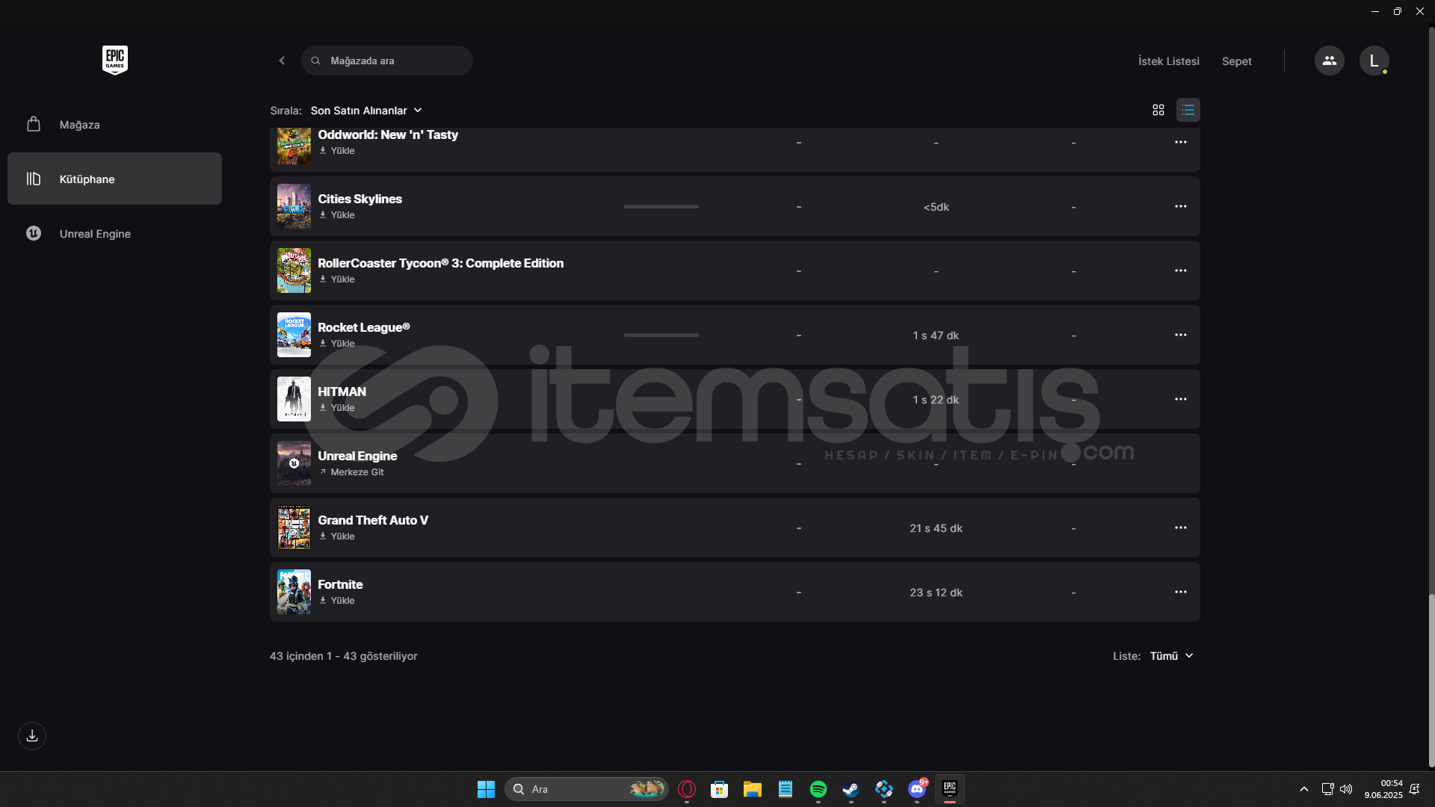
Task: Click Yükle under RollerCoaster Tycoon 3
Action: click(x=337, y=279)
